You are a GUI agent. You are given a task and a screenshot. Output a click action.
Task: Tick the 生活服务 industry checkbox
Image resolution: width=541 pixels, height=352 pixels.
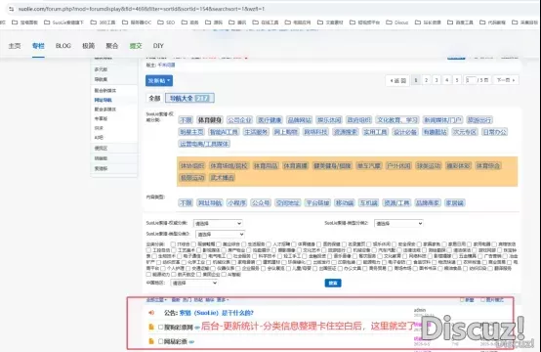pyautogui.click(x=243, y=244)
